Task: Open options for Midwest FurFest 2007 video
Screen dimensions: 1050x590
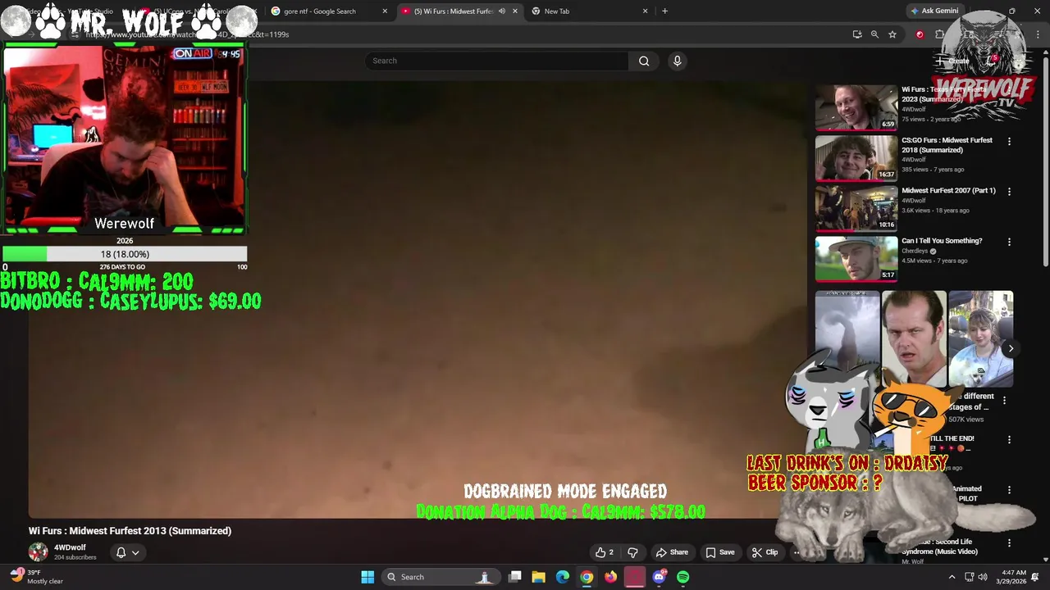Action: [x=1009, y=191]
